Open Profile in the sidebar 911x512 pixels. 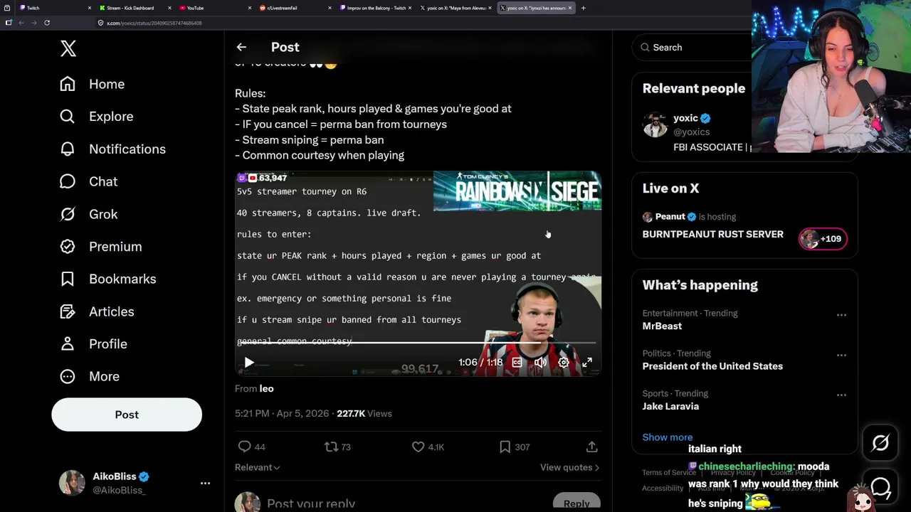pos(94,344)
